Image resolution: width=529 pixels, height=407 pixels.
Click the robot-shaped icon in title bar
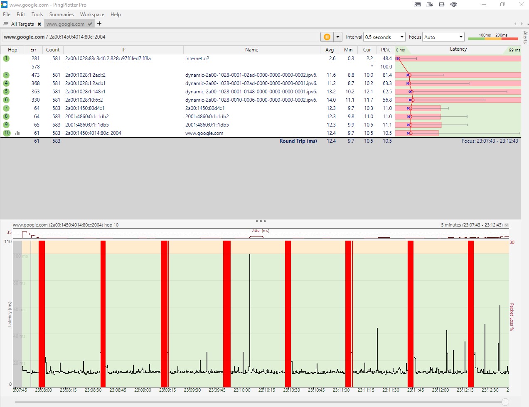454,5
